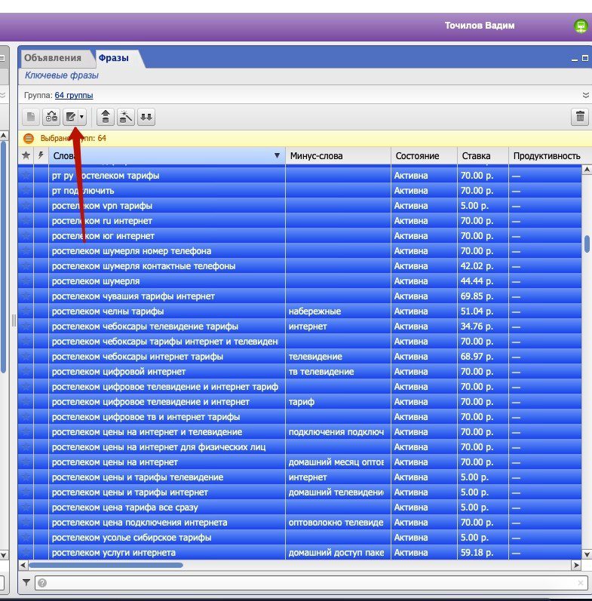Click the find and replace binoculars icon

coord(51,117)
